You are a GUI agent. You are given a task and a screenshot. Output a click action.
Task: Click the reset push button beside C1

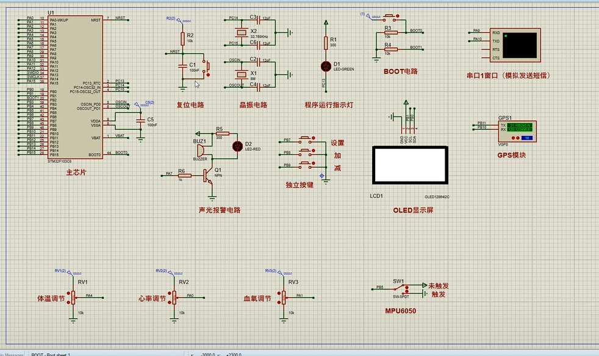pos(207,66)
